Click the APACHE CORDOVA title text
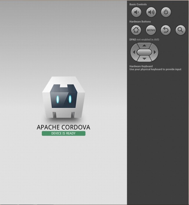Viewport: 189px width, 205px height. (64, 127)
